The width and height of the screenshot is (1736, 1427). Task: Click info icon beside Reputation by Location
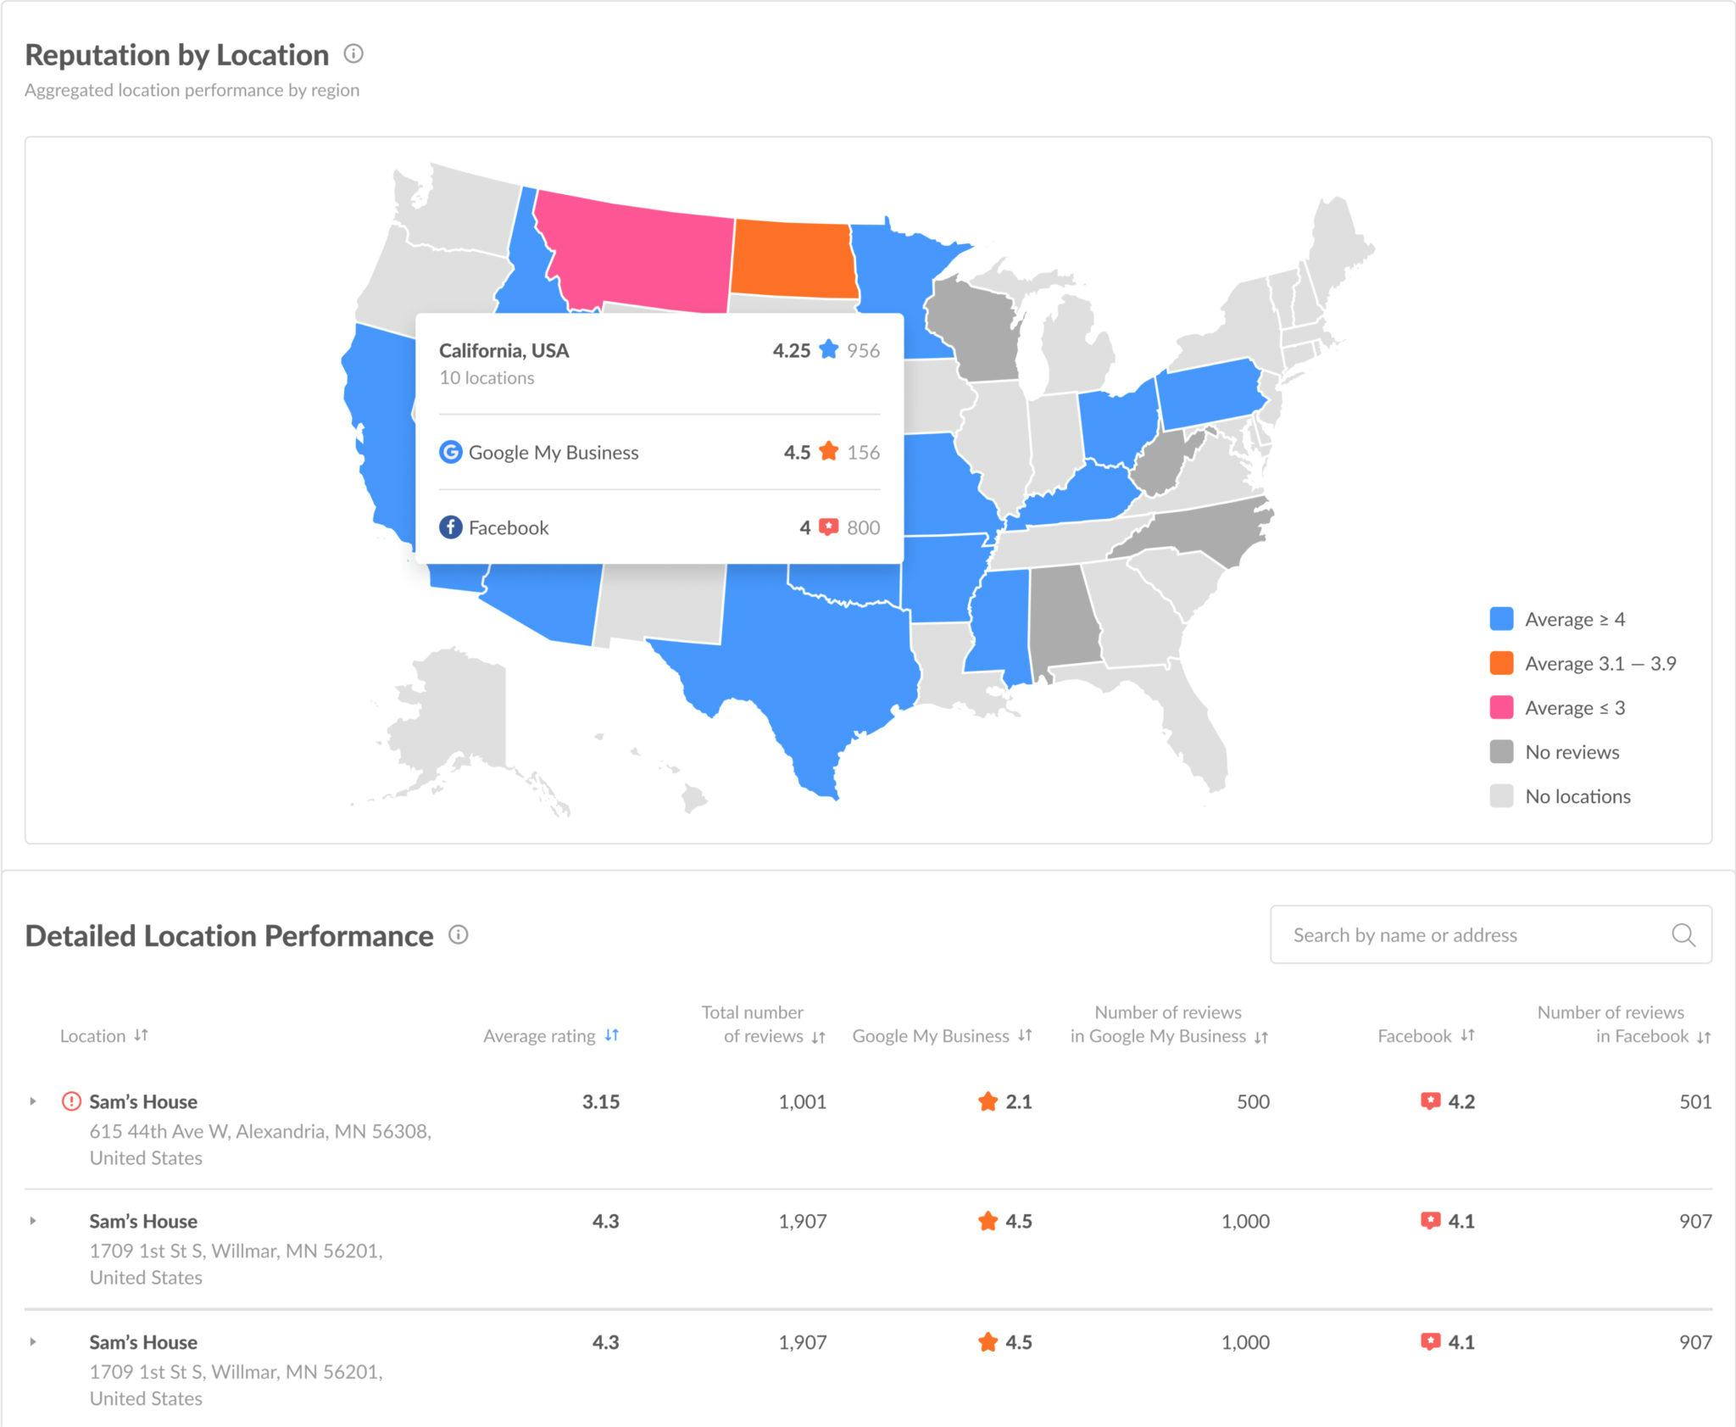353,54
